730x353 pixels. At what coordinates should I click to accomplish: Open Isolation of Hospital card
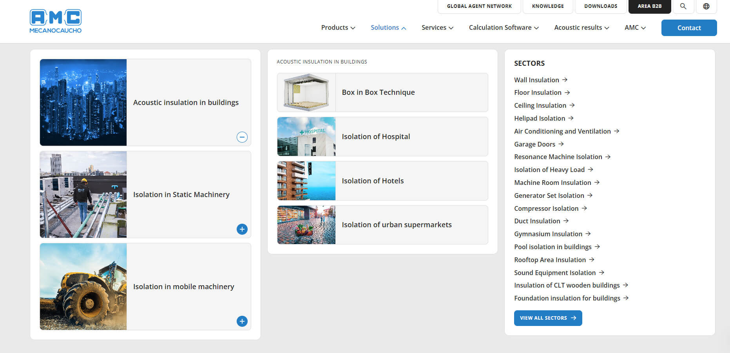coord(382,136)
